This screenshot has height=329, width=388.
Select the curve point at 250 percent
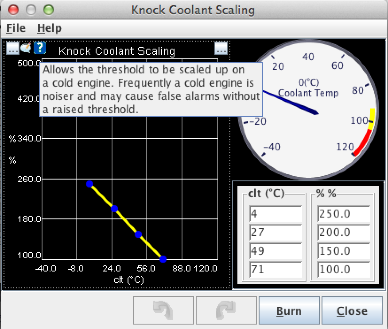89,184
